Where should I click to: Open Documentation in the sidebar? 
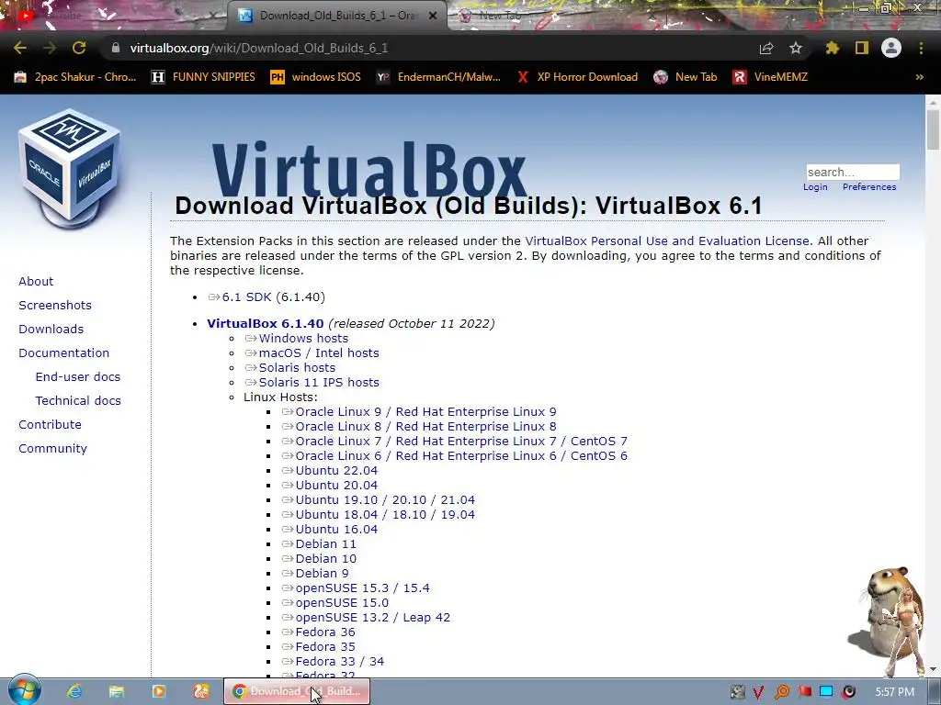click(x=64, y=353)
